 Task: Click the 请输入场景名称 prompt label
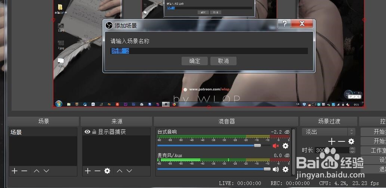(130, 41)
